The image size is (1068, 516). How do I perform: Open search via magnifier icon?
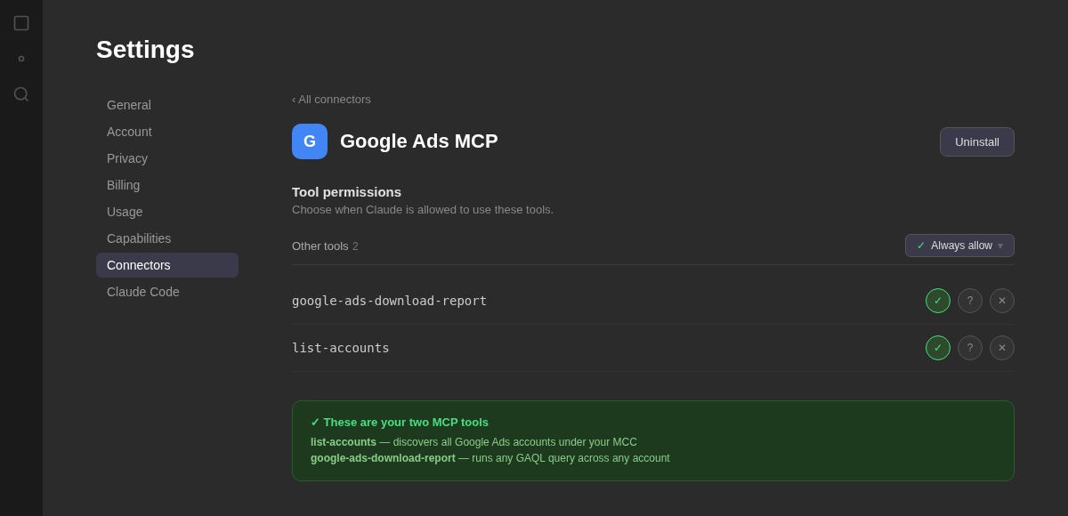[21, 94]
